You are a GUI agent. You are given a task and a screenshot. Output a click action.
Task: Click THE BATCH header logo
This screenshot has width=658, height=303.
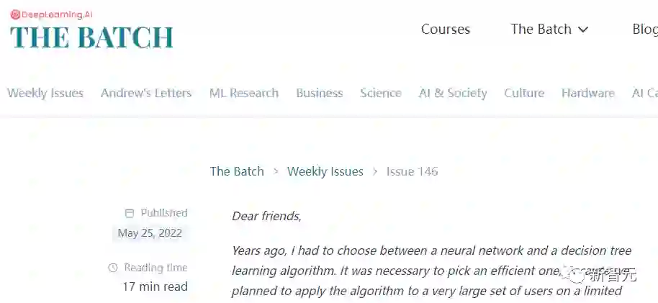91,37
